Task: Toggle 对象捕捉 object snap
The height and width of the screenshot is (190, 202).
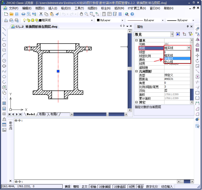Action: coord(105,186)
